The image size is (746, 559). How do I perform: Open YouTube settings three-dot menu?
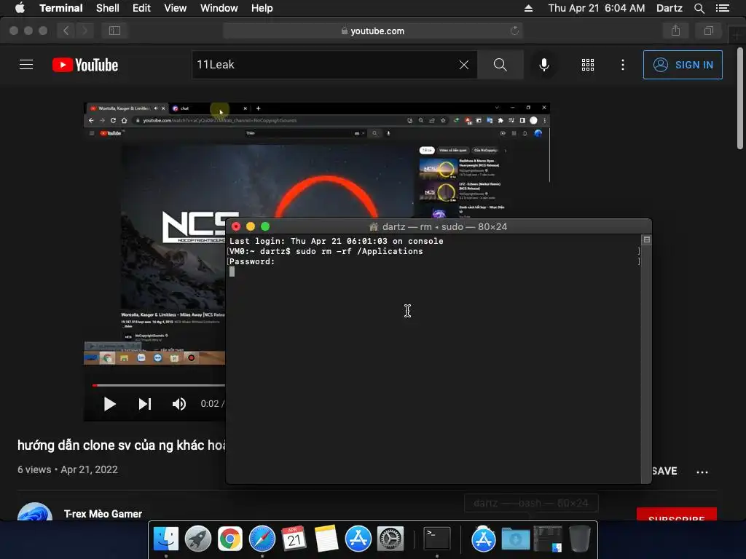click(622, 65)
